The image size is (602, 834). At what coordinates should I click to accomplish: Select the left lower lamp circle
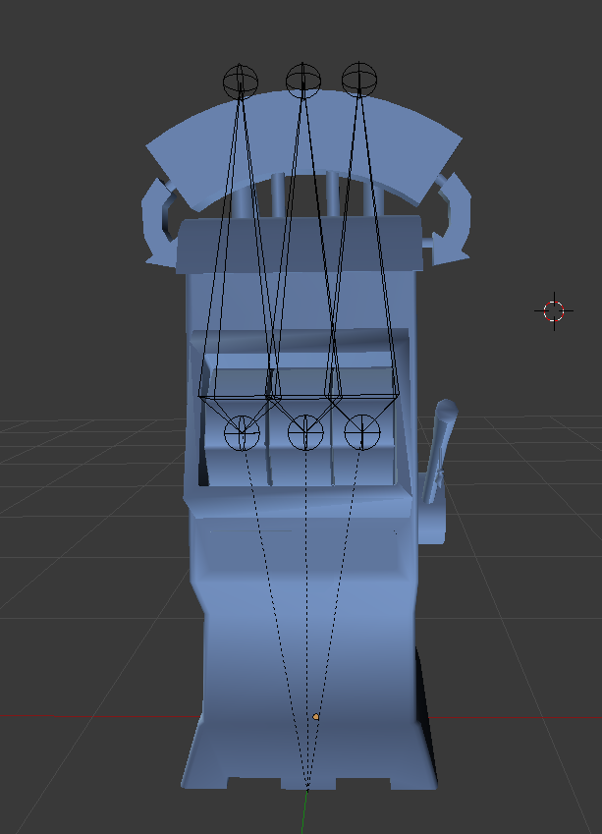point(242,433)
